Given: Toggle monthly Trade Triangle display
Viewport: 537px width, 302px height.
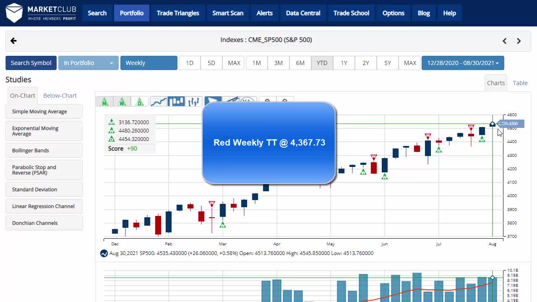Looking at the screenshot, I should [x=104, y=102].
